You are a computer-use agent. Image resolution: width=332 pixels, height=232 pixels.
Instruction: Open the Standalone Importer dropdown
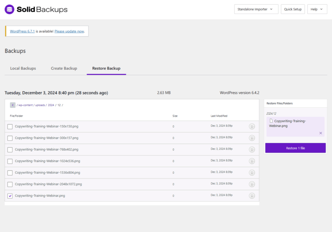[x=256, y=9]
